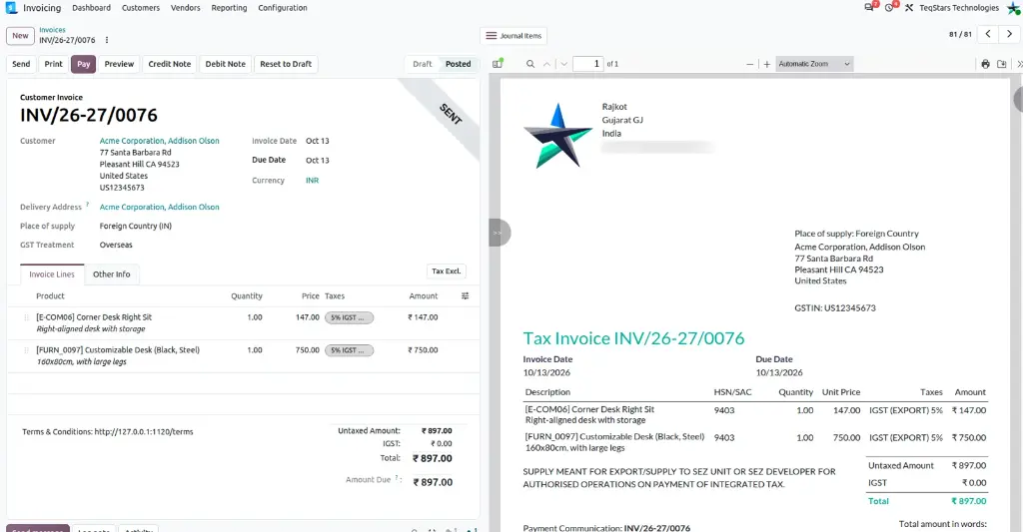Collapse the preview with the side arrow handle
Viewport: 1023px width, 532px height.
[499, 233]
